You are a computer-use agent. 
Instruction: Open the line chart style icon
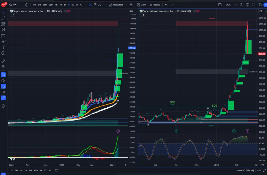(x=100, y=5)
